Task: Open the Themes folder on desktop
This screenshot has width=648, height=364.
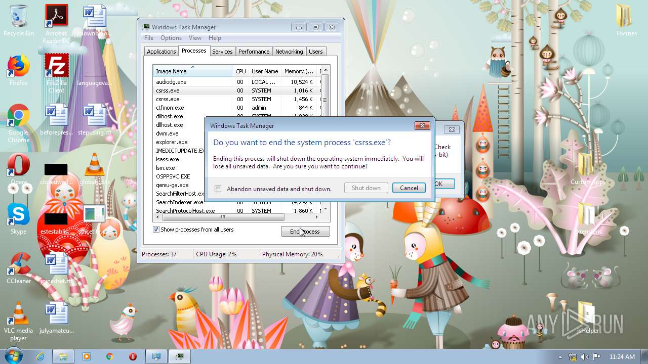Action: 626,21
